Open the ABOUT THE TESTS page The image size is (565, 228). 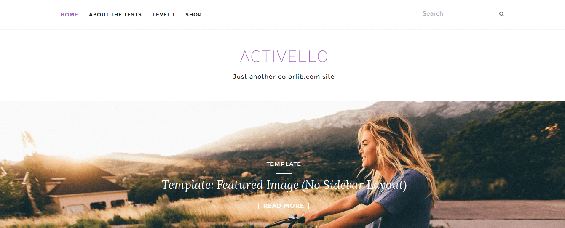pos(115,15)
